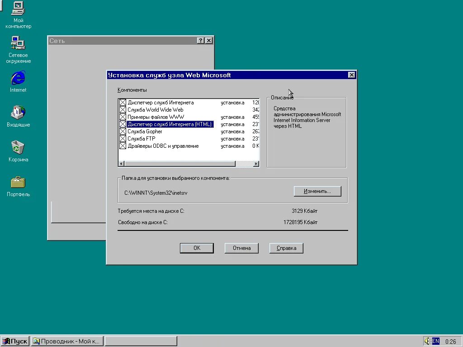Viewport: 463px width, 347px height.
Task: Click the taskbar clock showing 0:26
Action: [451, 342]
